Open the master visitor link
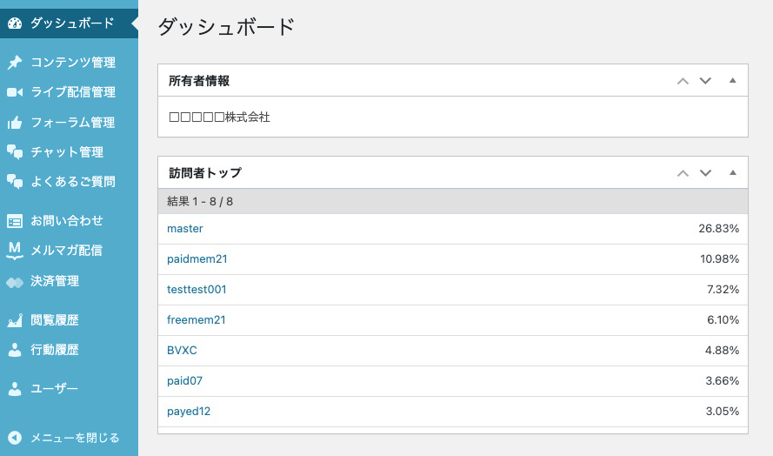Screen dimensions: 773x456 pos(184,229)
